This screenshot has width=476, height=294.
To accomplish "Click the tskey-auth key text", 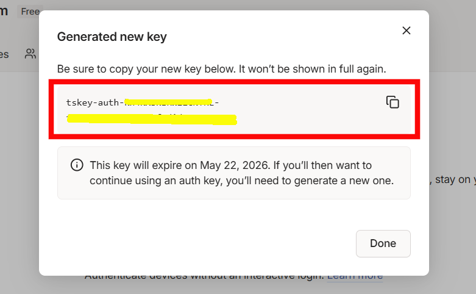I will pos(94,102).
